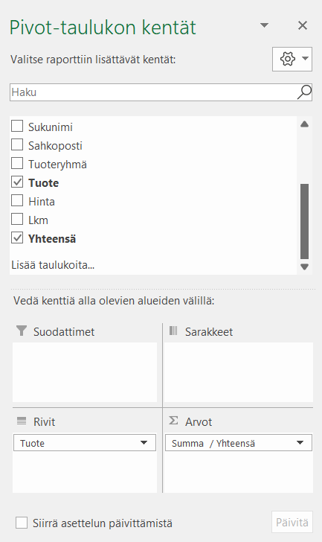Click the Arvot sigma icon
322x542 pixels.
(173, 421)
